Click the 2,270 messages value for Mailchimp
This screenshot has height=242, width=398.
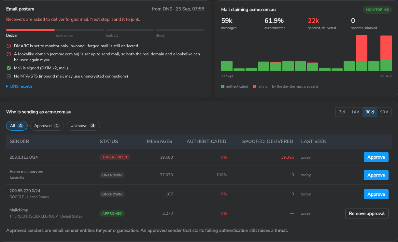[x=167, y=214]
